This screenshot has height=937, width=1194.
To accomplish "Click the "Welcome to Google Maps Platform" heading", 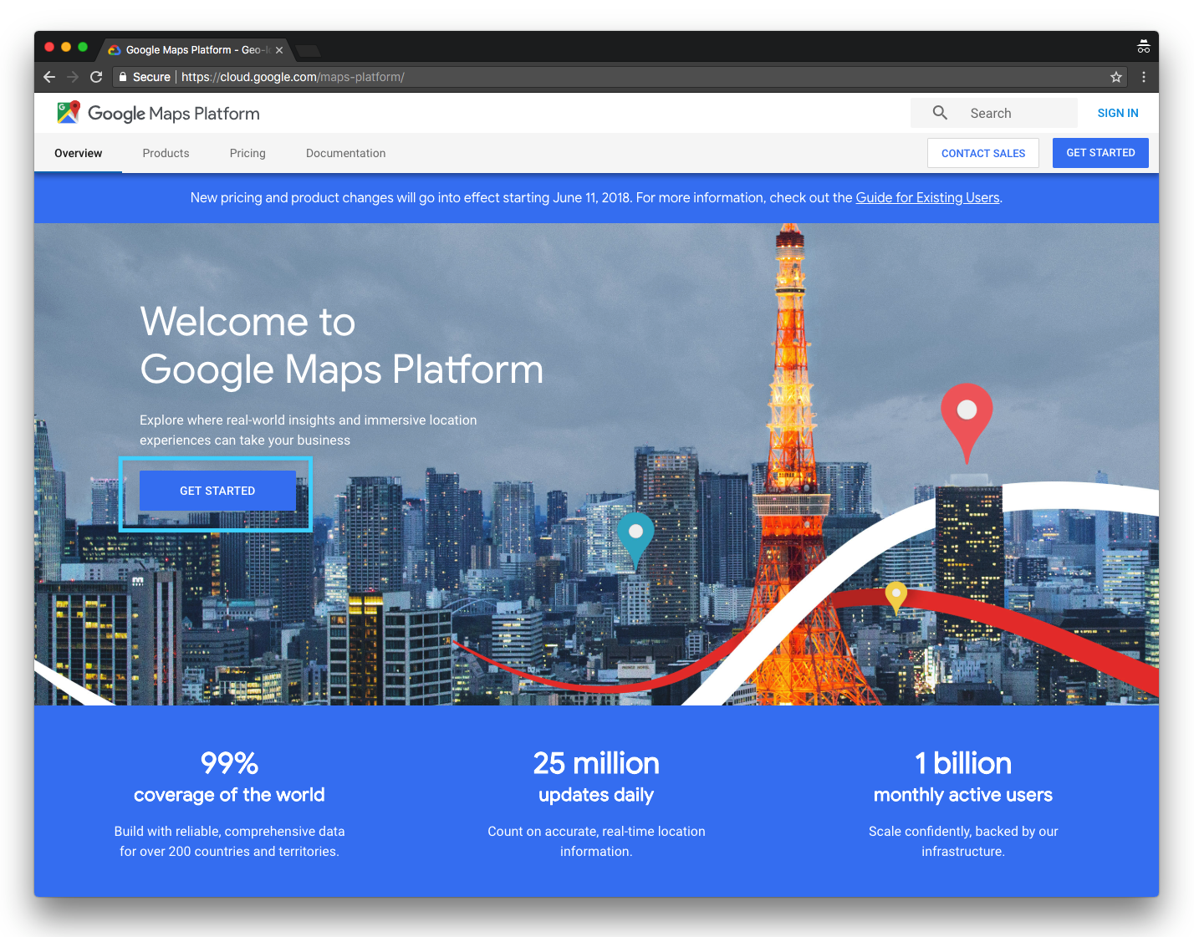I will click(341, 345).
